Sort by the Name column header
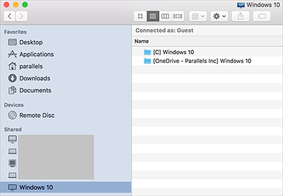Screen dimensions: 283x196 pos(141,41)
